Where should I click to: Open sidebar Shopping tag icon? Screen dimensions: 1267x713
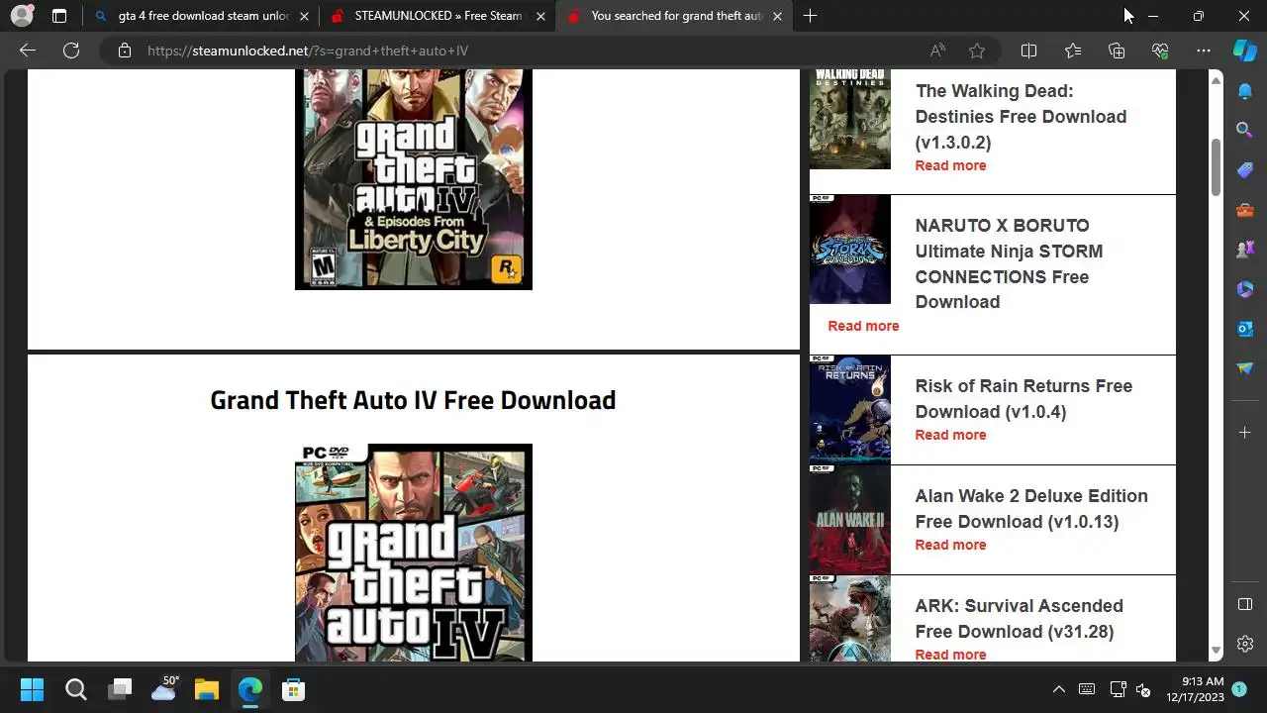(1245, 169)
